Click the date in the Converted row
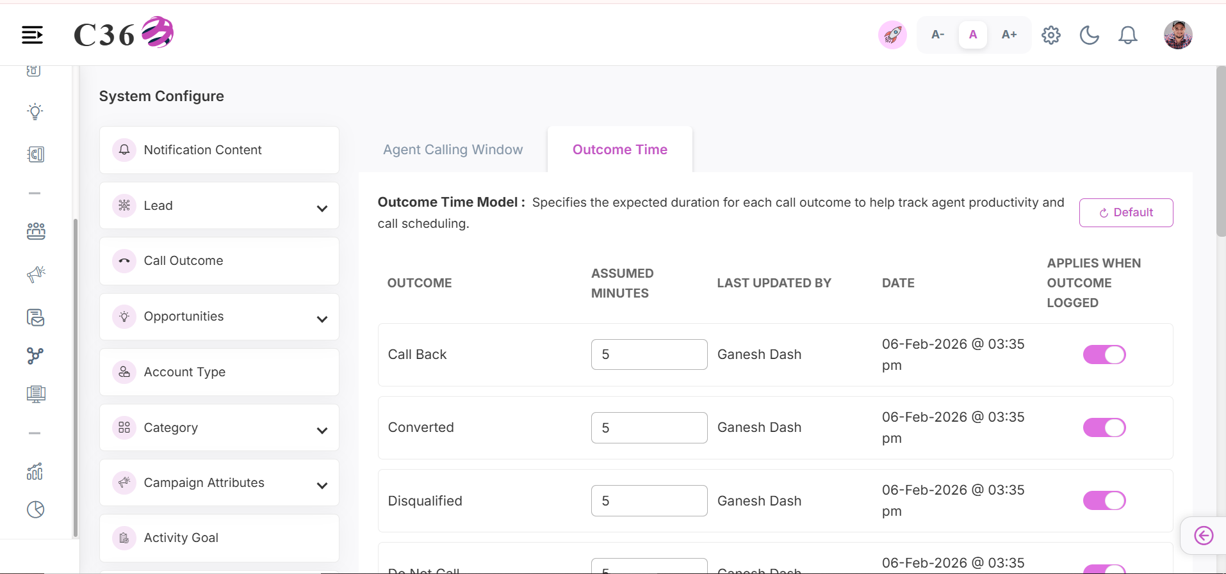This screenshot has height=574, width=1226. [x=953, y=427]
